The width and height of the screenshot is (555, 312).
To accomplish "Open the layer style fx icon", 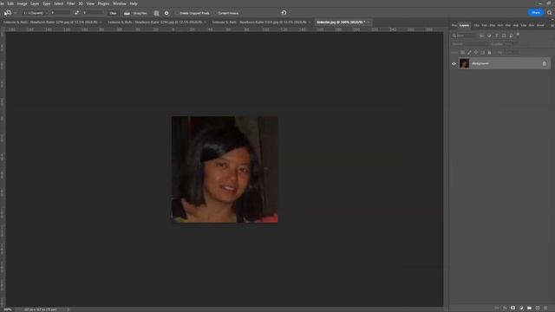I will (505, 309).
